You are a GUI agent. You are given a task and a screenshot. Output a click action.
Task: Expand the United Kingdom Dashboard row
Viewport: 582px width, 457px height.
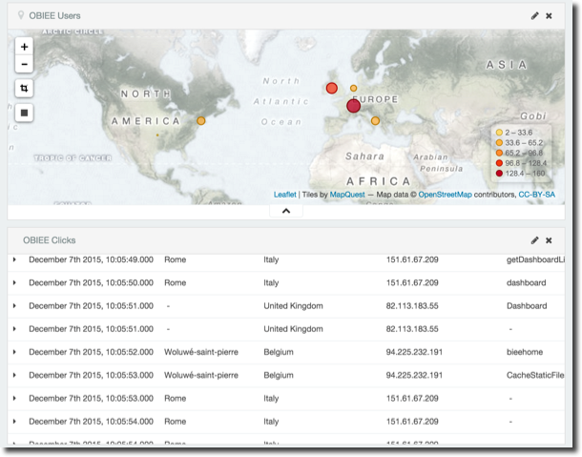click(14, 305)
